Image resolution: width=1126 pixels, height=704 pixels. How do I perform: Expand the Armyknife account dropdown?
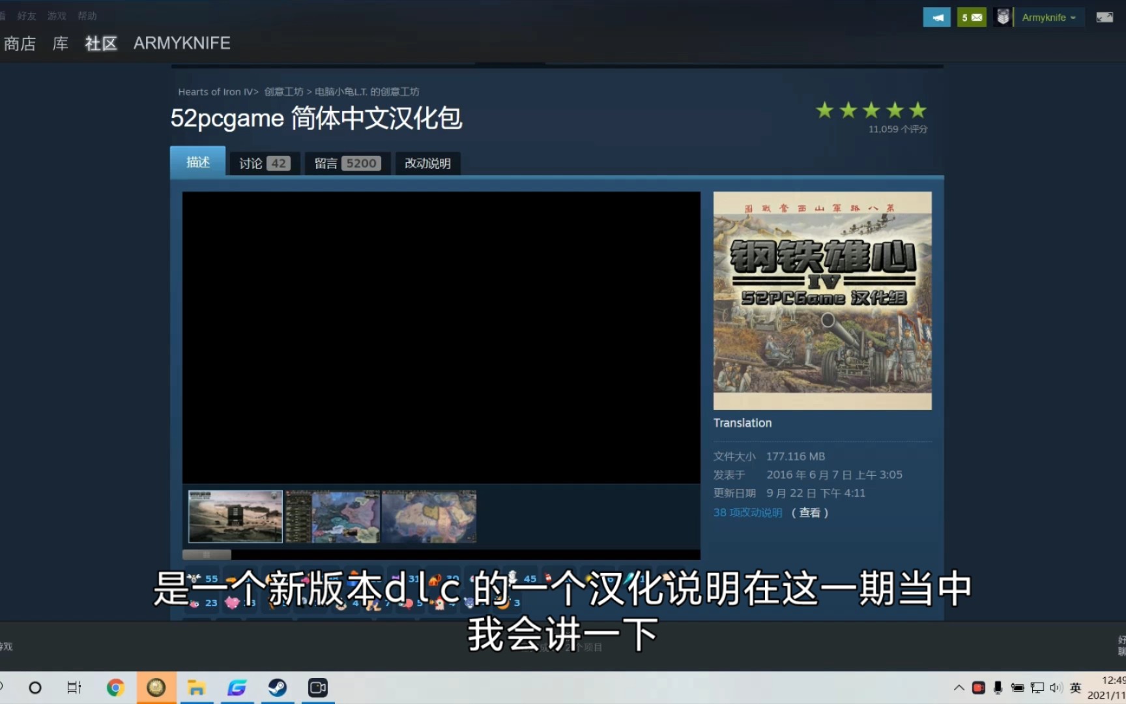[x=1048, y=18]
